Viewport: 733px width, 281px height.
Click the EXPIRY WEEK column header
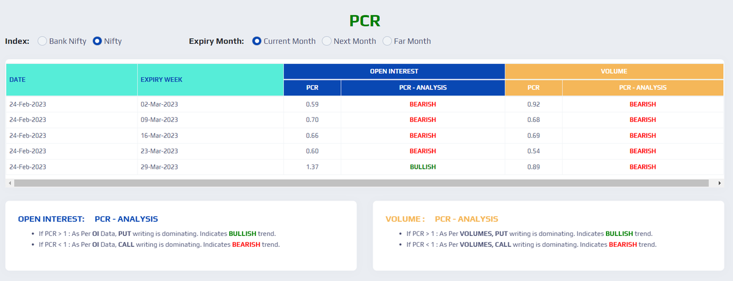(211, 79)
